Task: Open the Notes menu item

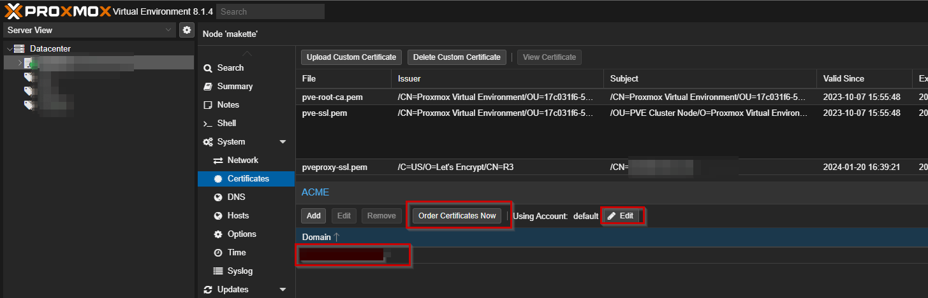Action: click(246, 104)
